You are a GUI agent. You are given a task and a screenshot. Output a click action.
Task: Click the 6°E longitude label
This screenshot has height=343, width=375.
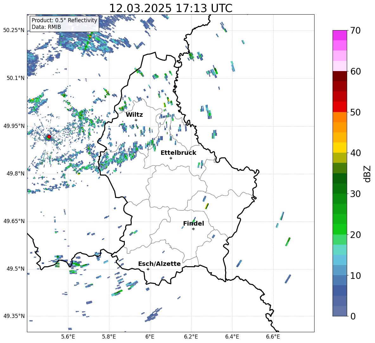[150, 337]
